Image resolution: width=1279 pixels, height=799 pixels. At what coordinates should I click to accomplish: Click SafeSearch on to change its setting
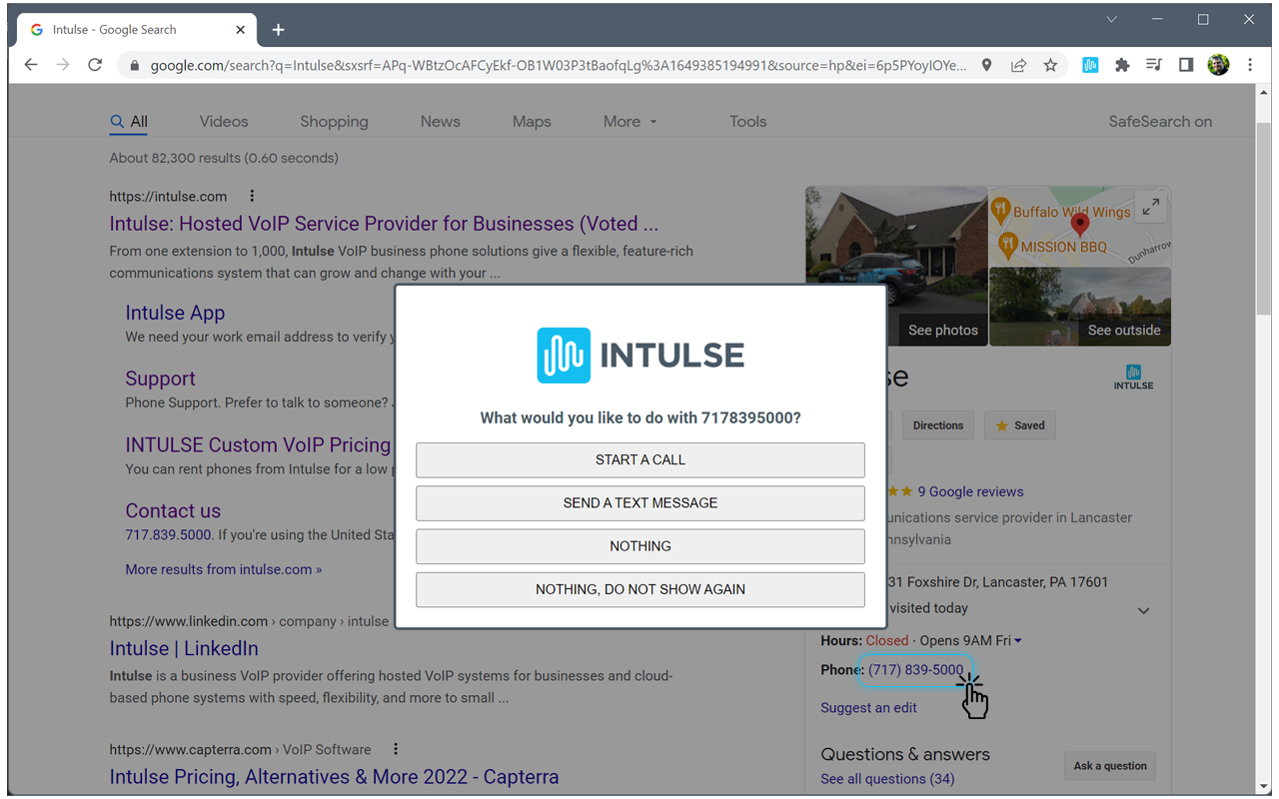(x=1160, y=121)
